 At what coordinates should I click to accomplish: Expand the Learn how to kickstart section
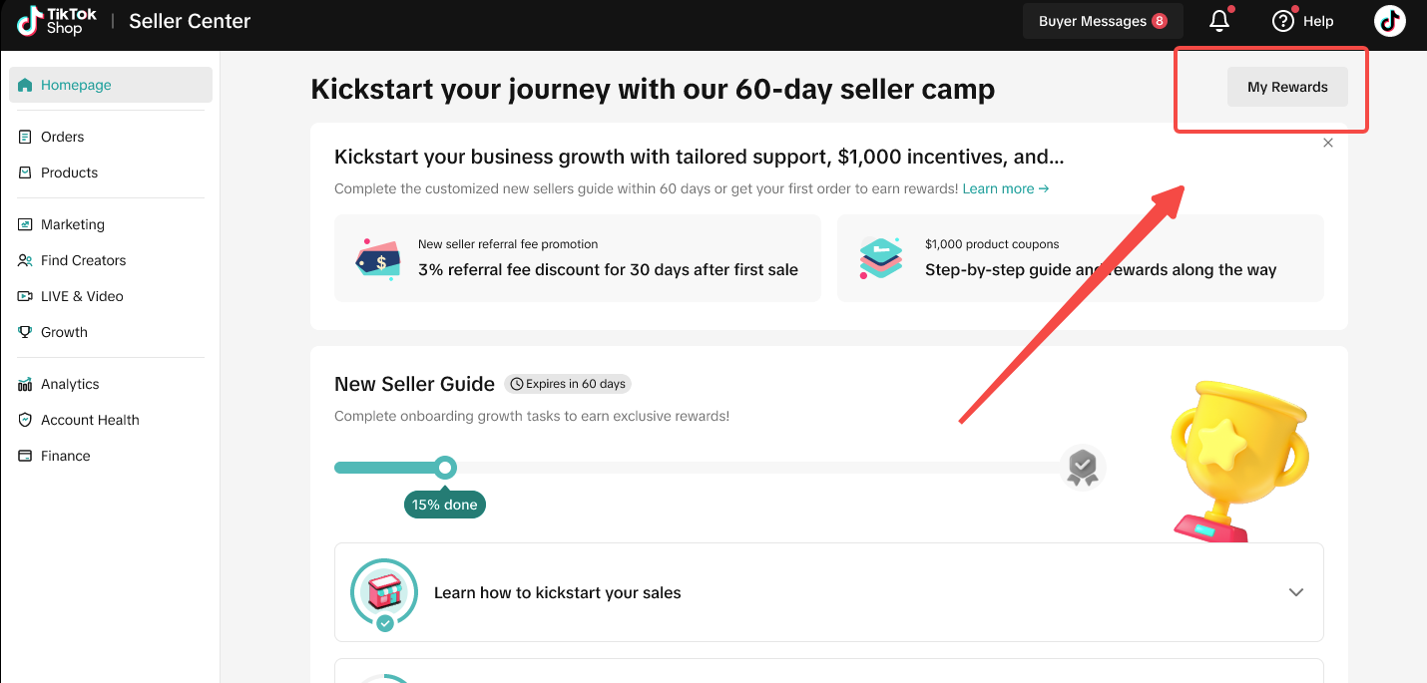[x=1295, y=592]
